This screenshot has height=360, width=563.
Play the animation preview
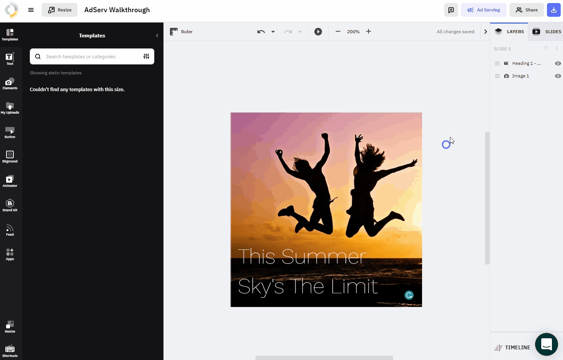(x=318, y=32)
